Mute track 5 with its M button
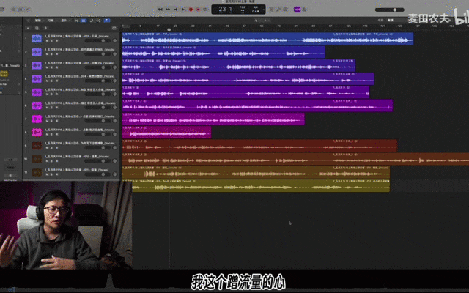This screenshot has height=293, width=469. (47, 94)
